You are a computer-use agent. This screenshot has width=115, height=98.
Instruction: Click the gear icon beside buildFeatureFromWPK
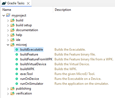click(x=17, y=59)
